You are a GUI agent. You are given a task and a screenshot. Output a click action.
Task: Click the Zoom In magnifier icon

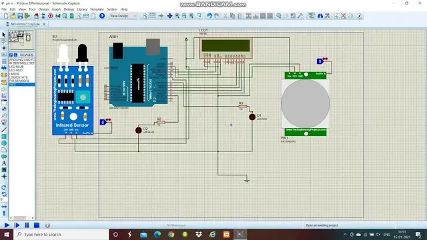(x=177, y=16)
